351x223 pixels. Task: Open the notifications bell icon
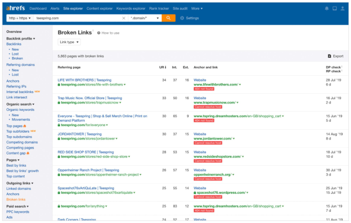[327, 9]
